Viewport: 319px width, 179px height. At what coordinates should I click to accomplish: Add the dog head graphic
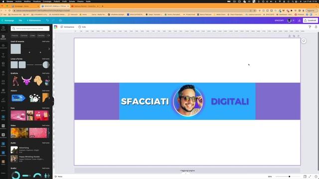click(x=38, y=81)
